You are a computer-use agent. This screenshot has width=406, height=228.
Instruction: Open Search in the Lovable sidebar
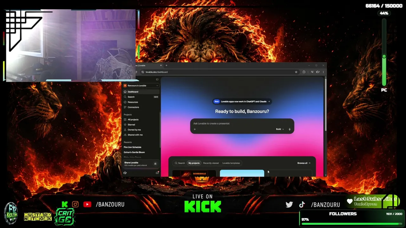coord(141,97)
